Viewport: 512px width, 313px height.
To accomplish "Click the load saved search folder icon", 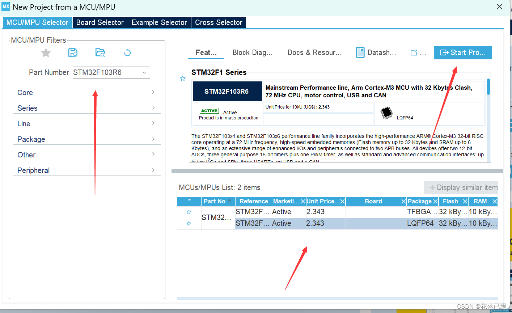I will (x=100, y=53).
